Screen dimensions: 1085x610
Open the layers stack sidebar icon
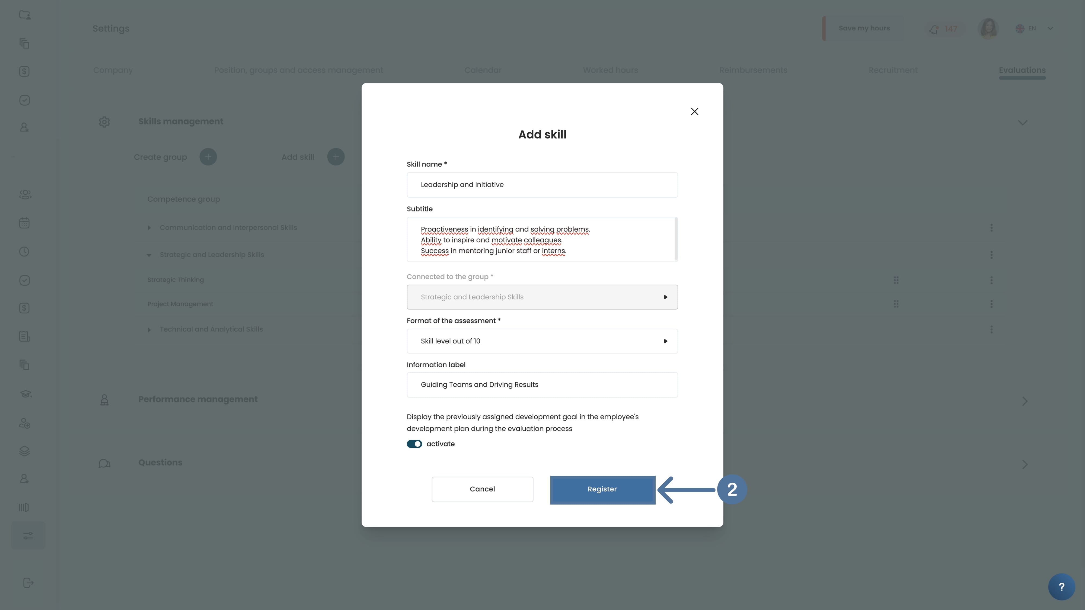point(24,451)
